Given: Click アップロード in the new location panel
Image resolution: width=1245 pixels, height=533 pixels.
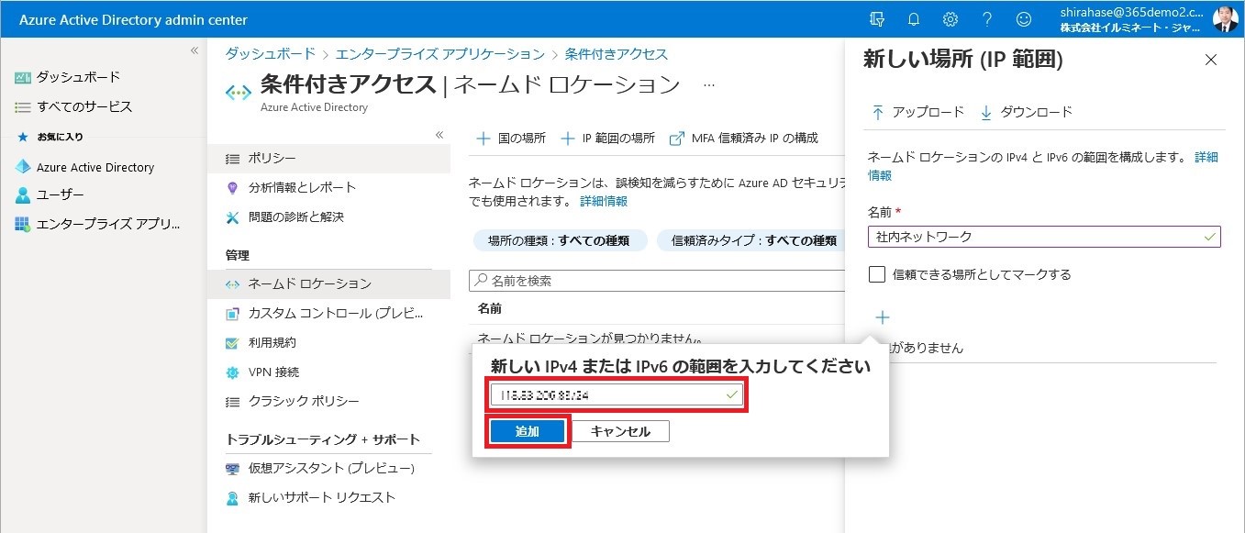Looking at the screenshot, I should (917, 112).
